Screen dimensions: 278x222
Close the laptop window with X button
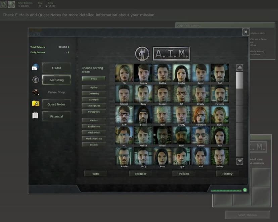(246, 32)
